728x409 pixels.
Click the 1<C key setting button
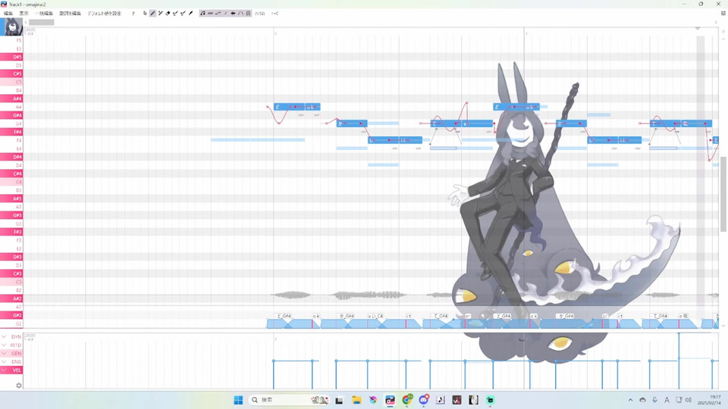point(275,14)
